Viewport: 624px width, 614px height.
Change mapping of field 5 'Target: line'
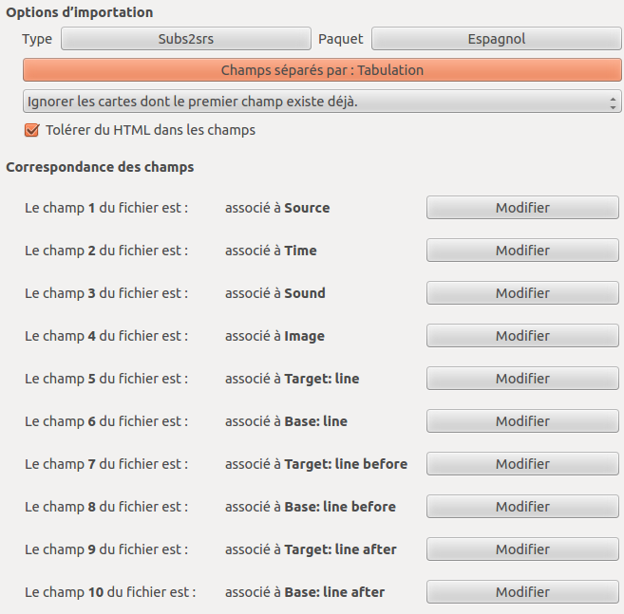522,379
